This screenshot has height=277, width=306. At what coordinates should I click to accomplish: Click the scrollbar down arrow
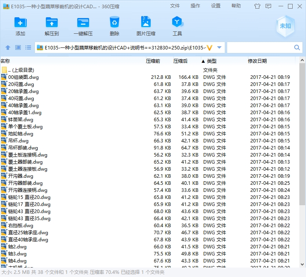pos(302,264)
